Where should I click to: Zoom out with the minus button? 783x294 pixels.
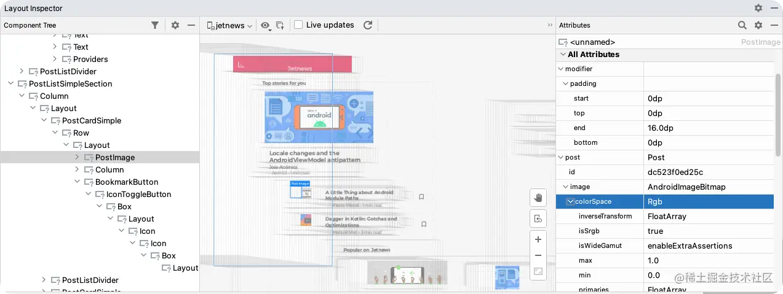[x=538, y=255]
